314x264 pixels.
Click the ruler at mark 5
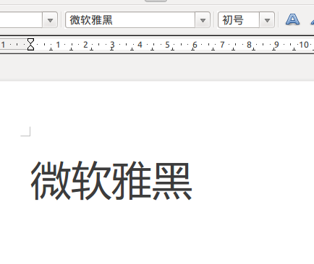click(x=167, y=45)
